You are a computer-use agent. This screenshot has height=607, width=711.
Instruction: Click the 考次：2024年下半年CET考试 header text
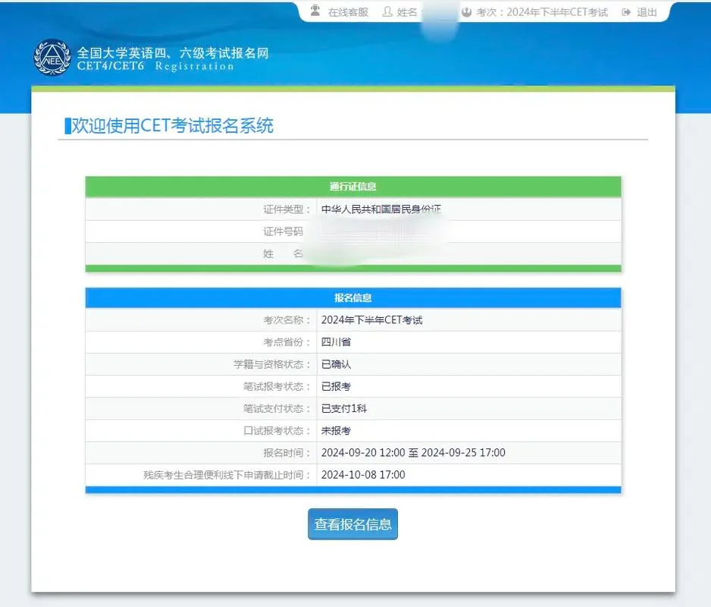pyautogui.click(x=542, y=12)
